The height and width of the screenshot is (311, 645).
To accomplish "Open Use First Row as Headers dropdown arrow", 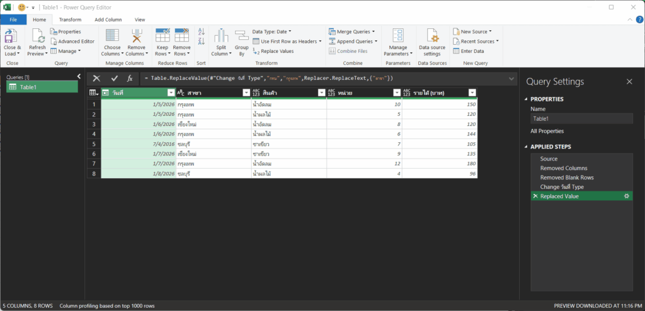I will click(320, 41).
